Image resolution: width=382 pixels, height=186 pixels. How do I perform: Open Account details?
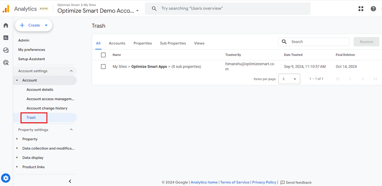pos(40,90)
